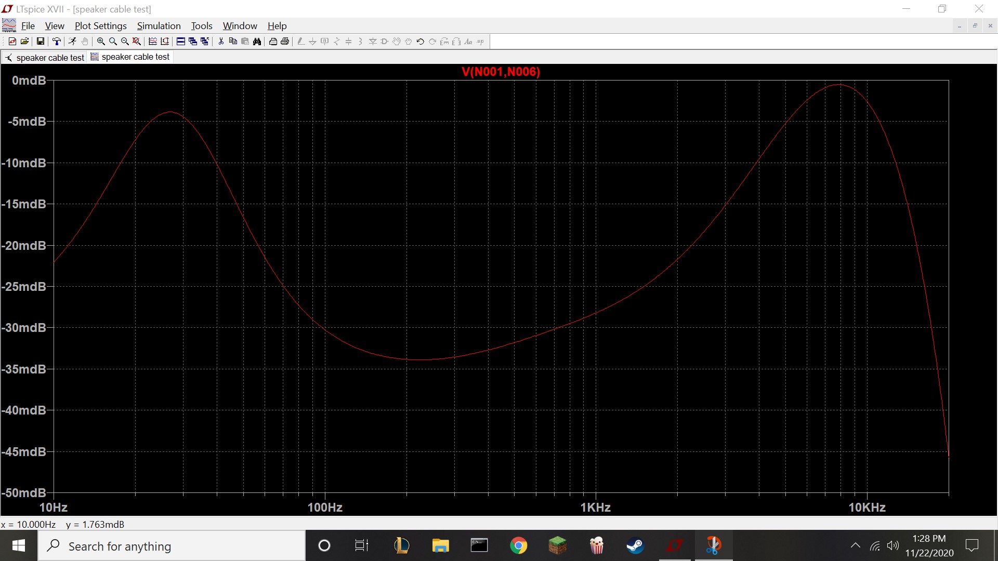Click the Text 'Aa' toolbar icon
The image size is (998, 561).
468,42
